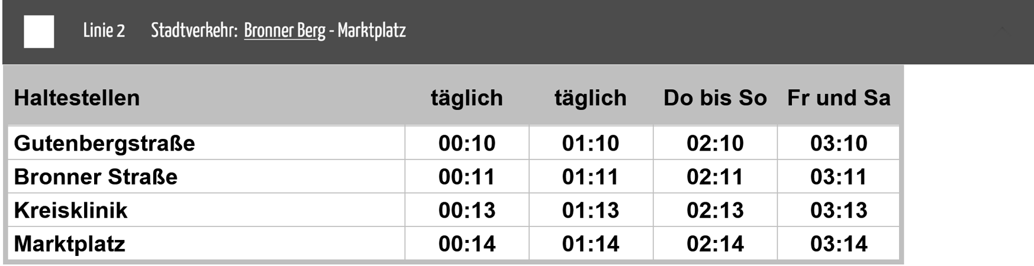Viewport: 1034px width, 266px height.
Task: Select the Gutenbergstraße stop row
Action: [453, 143]
